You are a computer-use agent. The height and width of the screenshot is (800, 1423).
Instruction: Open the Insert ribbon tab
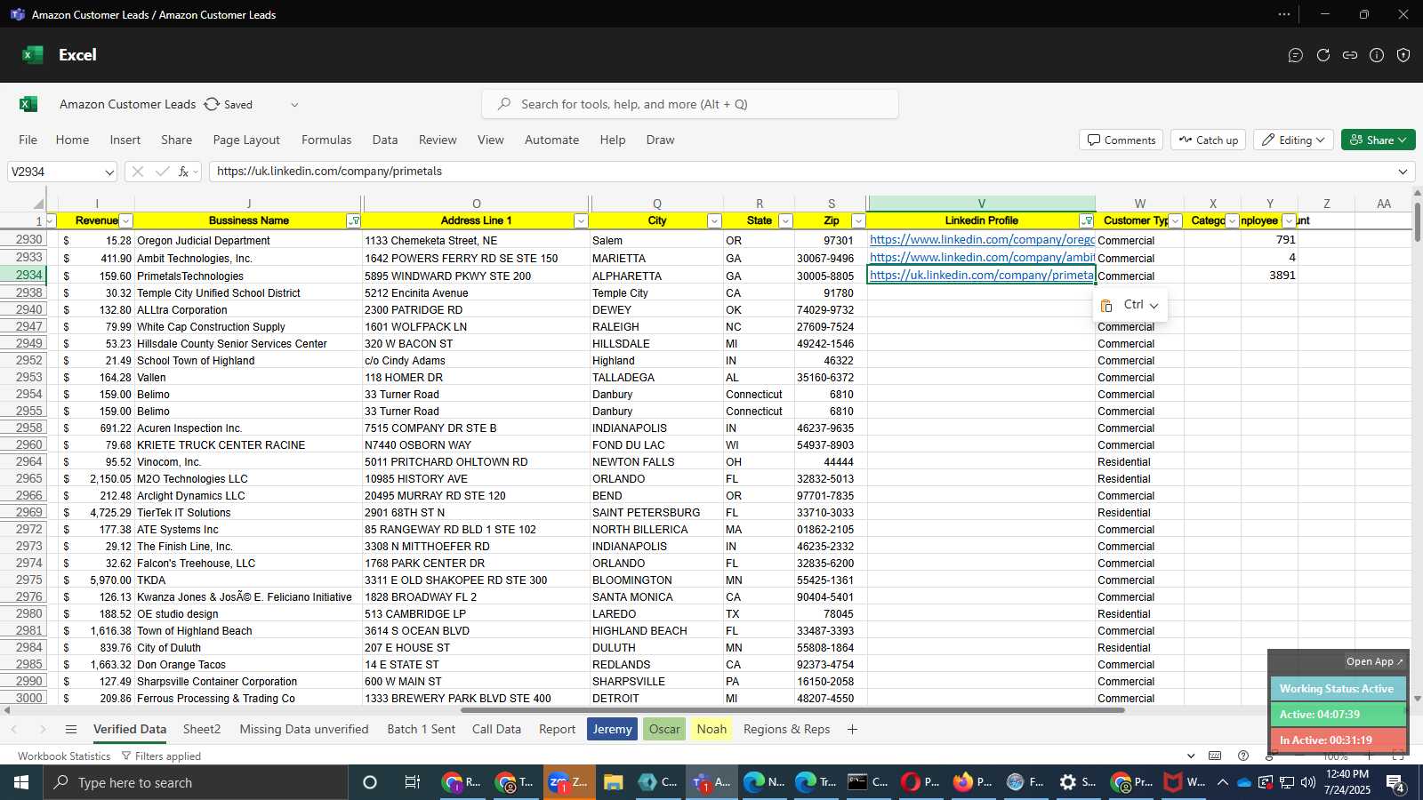[x=125, y=140]
